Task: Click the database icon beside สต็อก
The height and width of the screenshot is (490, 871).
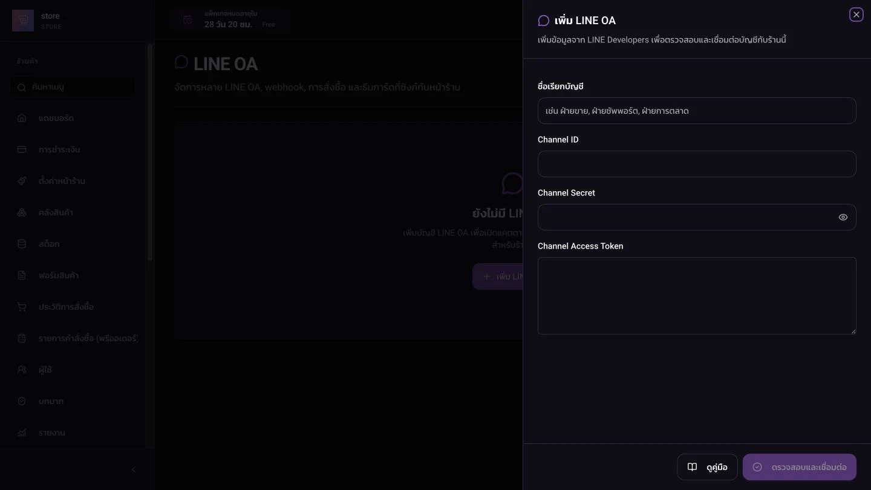Action: (22, 244)
